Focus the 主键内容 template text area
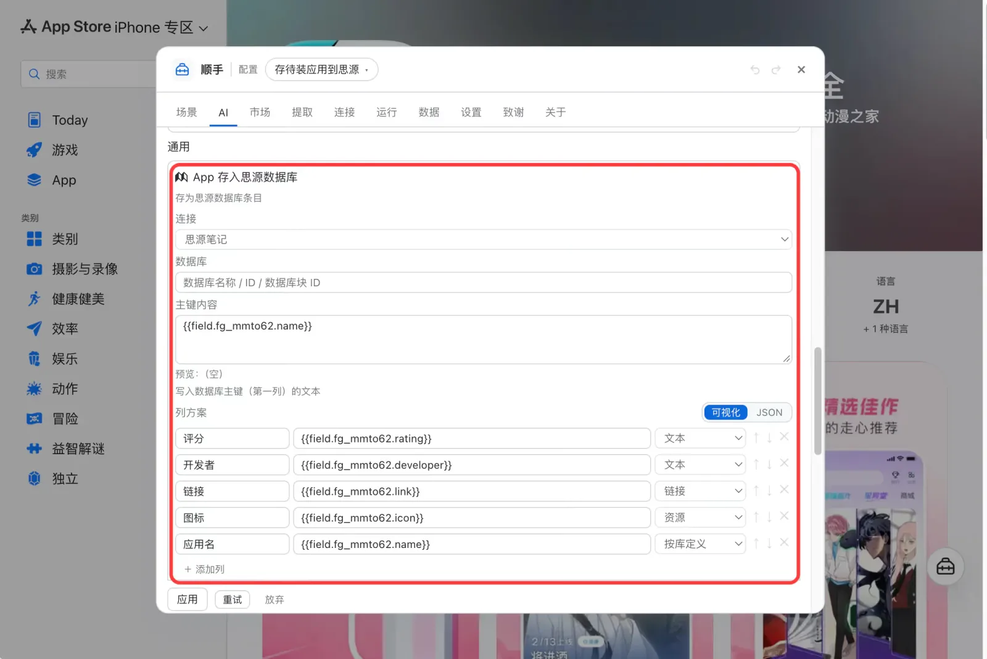Screen dimensions: 987x659 coord(484,339)
